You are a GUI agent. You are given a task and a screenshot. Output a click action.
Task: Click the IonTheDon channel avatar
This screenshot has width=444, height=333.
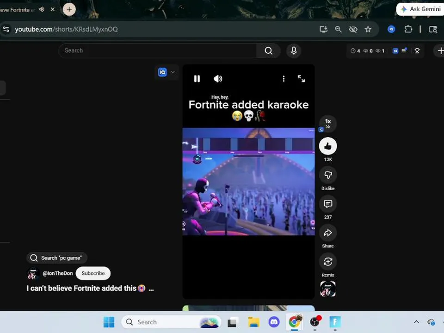tap(33, 273)
